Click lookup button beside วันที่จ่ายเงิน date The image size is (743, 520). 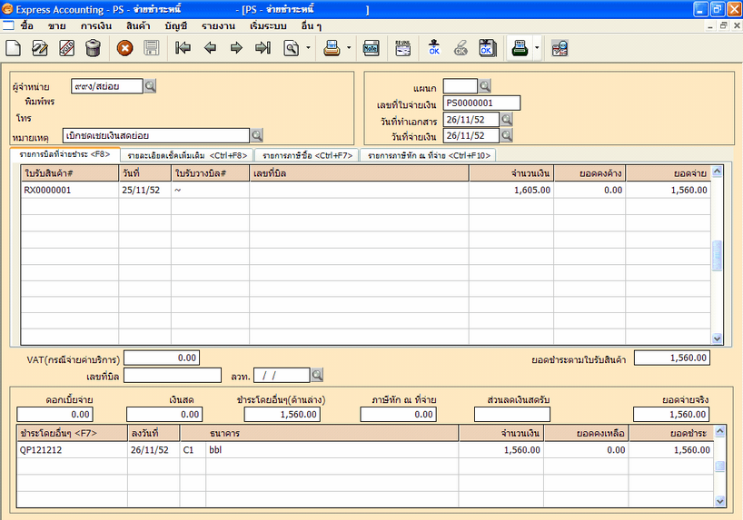coord(507,136)
